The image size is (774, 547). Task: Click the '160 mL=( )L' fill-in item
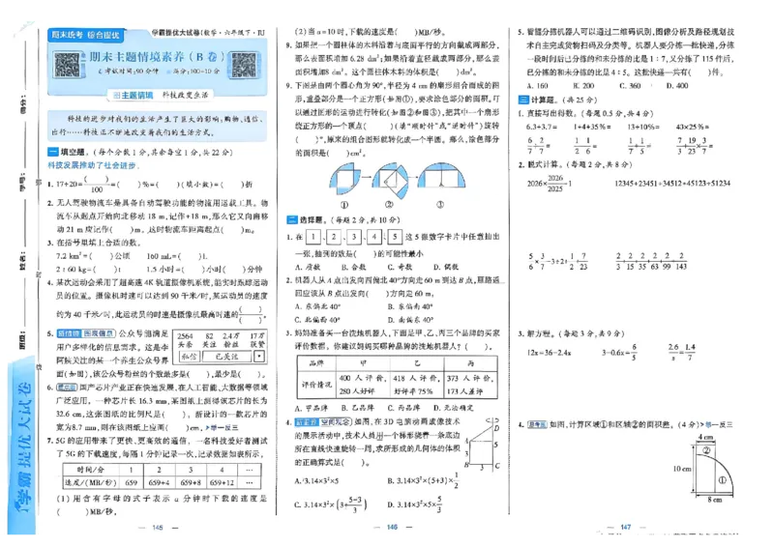coord(177,256)
